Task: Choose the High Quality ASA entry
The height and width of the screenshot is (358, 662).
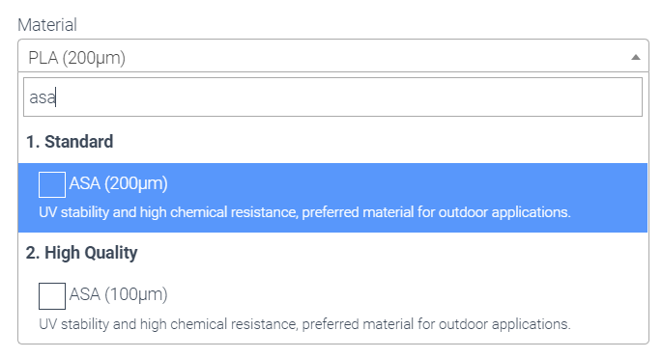Action: [332, 308]
